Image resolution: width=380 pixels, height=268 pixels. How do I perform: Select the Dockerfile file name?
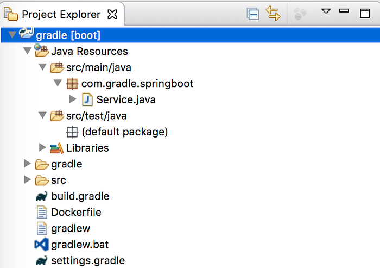(x=77, y=213)
